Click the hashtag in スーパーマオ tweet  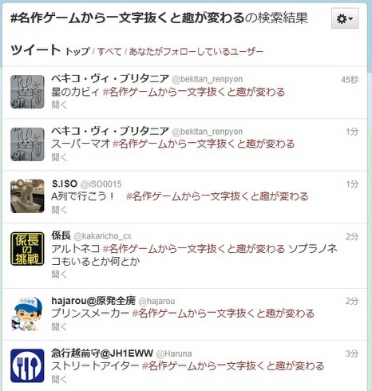[x=204, y=144]
